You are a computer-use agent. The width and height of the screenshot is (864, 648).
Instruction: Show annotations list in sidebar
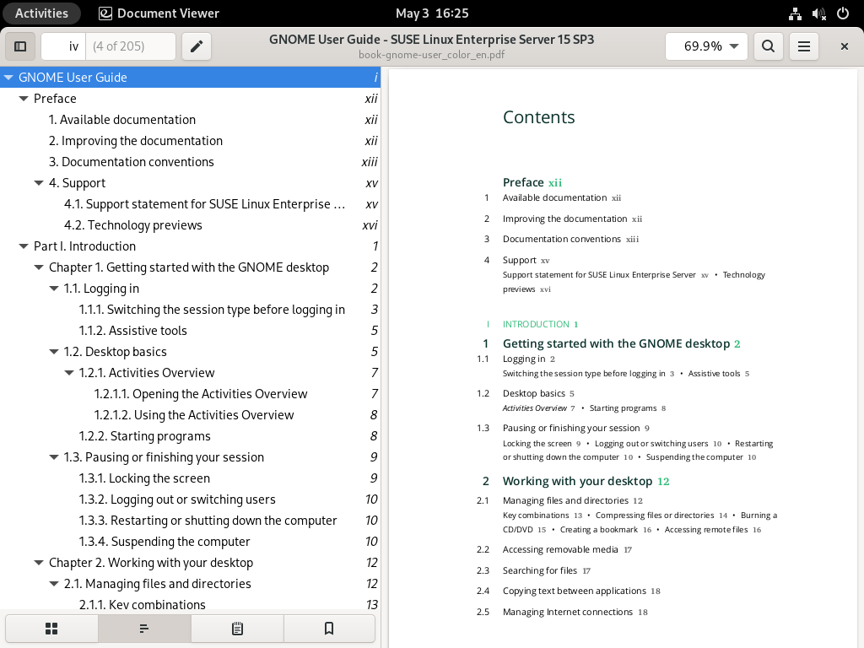(x=237, y=629)
